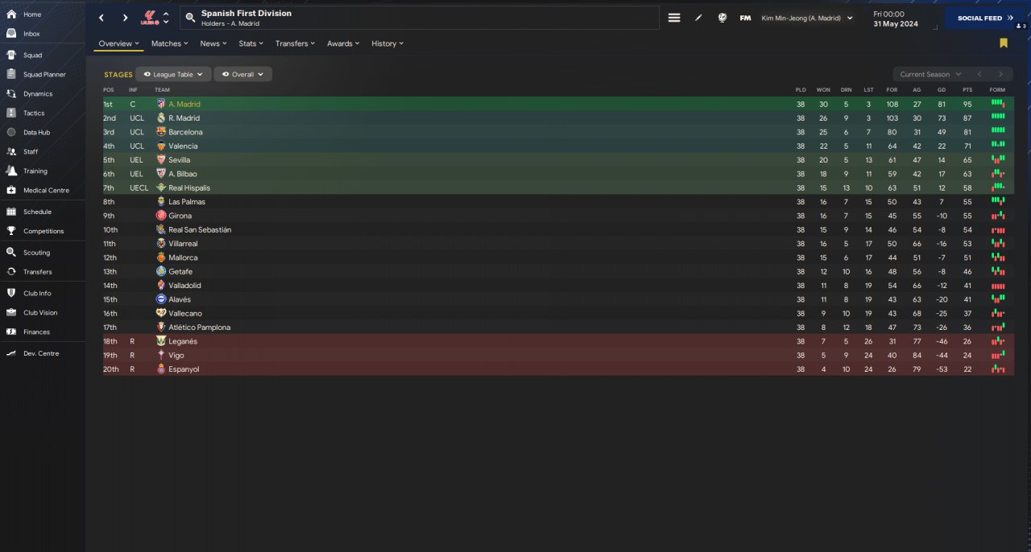
Task: Open the Current Season dropdown
Action: [930, 74]
